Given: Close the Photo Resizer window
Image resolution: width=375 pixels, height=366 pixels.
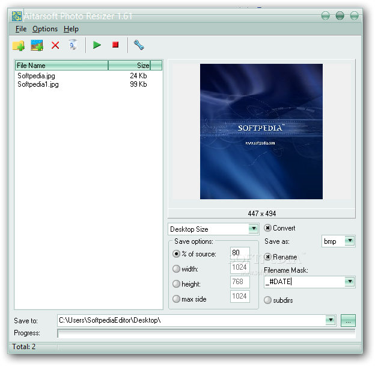Looking at the screenshot, I should 354,16.
